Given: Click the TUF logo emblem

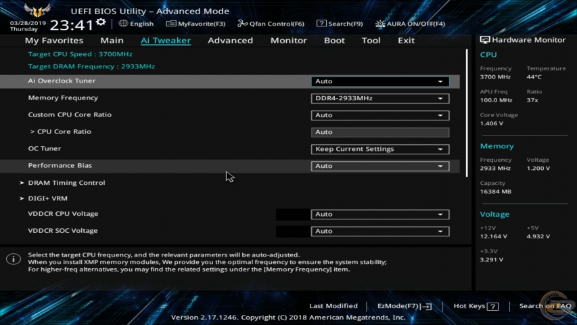Looking at the screenshot, I should pyautogui.click(x=37, y=10).
